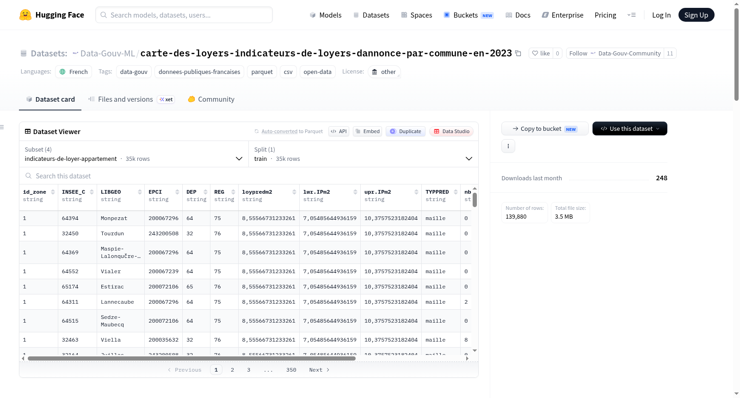Open the Enterprise navigation item
Screen dimensions: 740x398
click(x=562, y=15)
